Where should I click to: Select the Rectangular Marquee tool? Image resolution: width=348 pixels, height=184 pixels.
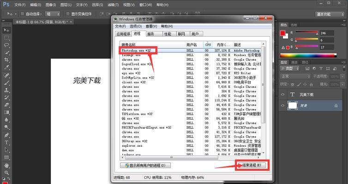pos(6,38)
